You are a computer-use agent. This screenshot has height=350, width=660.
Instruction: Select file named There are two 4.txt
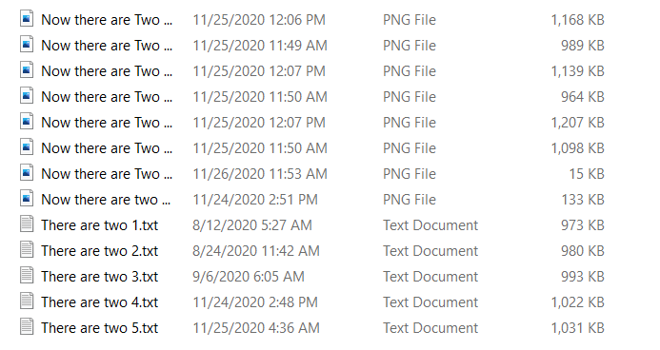[99, 302]
